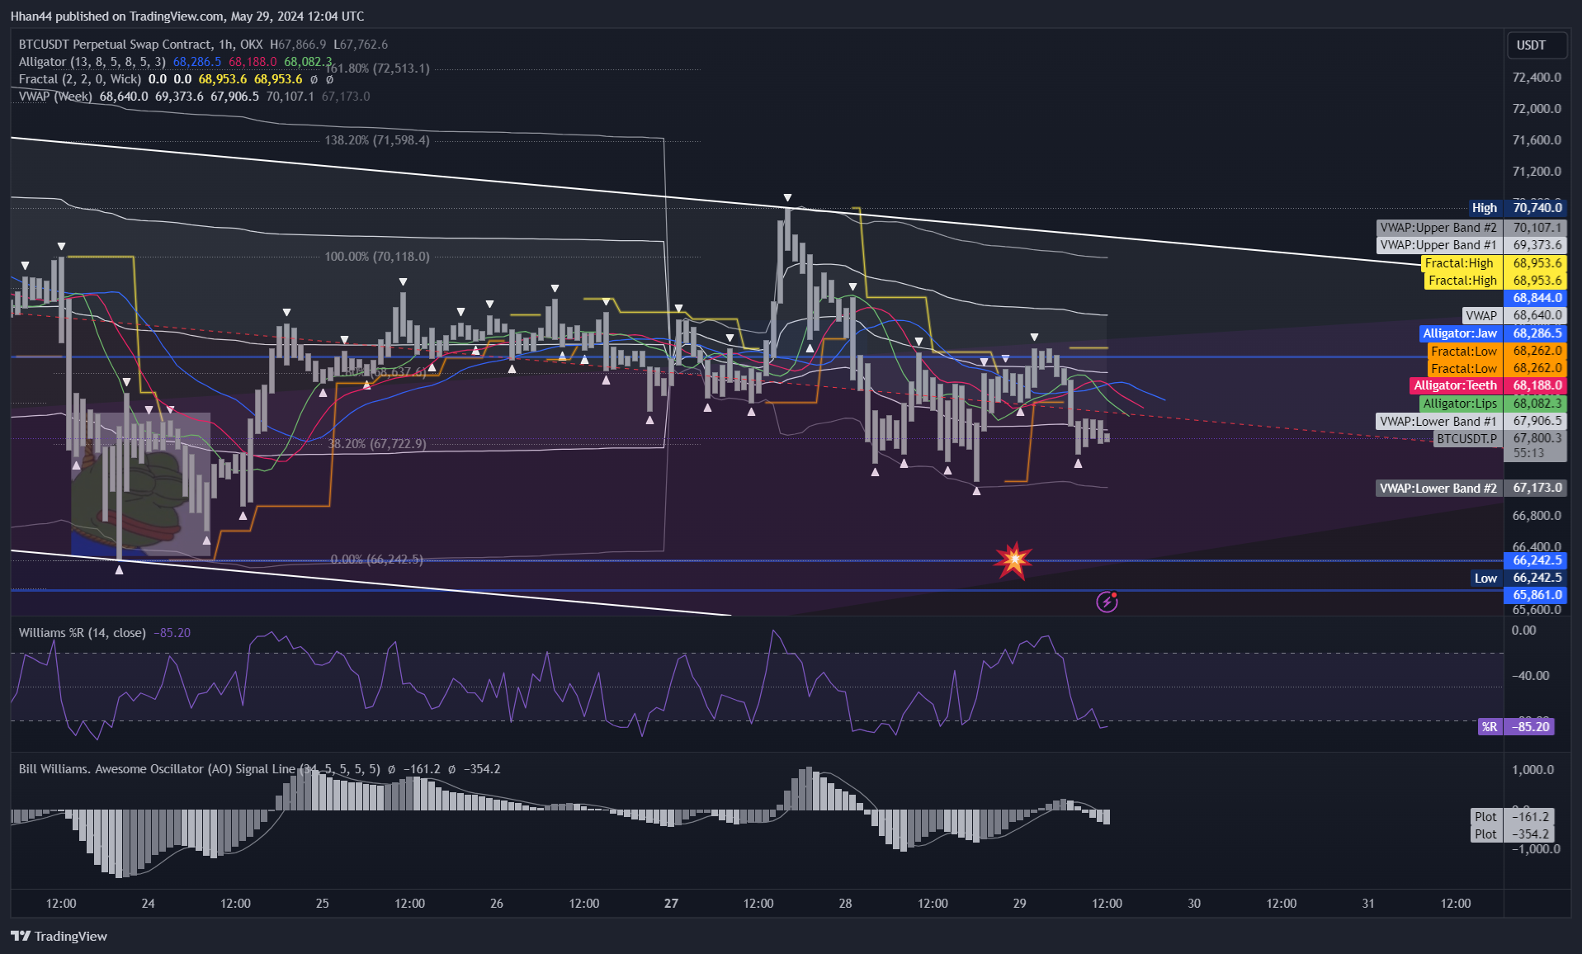Click the 72,400.0 price scale value
1582x954 pixels.
click(1537, 78)
